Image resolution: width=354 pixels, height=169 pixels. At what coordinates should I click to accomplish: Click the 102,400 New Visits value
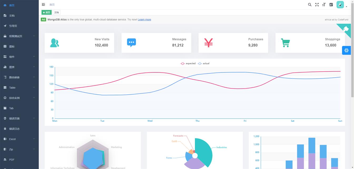pyautogui.click(x=101, y=45)
